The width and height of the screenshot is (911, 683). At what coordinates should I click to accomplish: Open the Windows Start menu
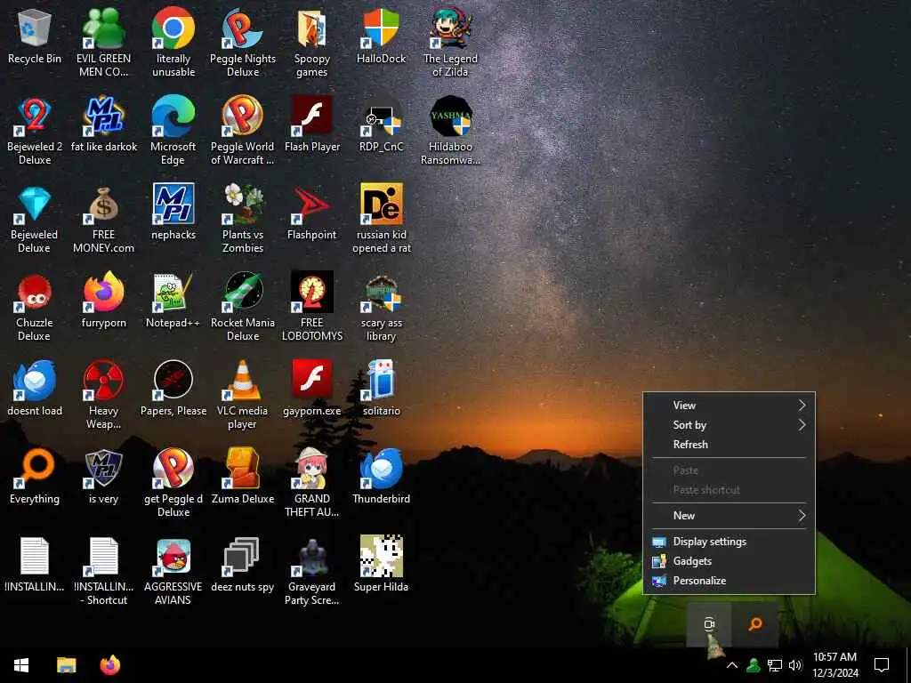[x=21, y=665]
